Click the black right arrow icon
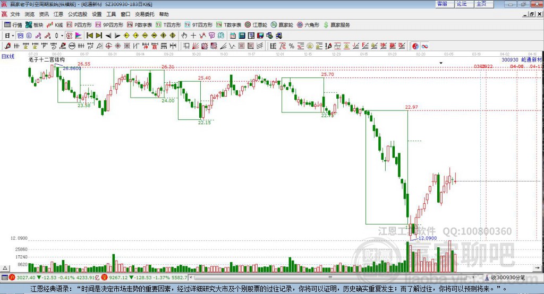544x294 pixels. click(117, 36)
